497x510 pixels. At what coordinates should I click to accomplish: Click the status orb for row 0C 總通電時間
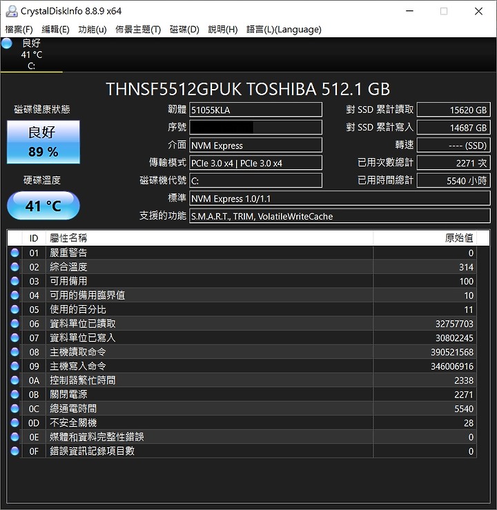(x=14, y=409)
